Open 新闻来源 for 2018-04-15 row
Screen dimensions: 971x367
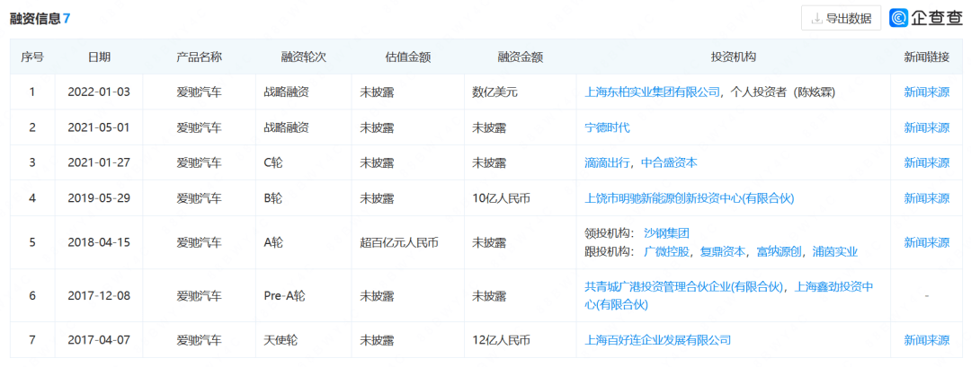(x=926, y=242)
